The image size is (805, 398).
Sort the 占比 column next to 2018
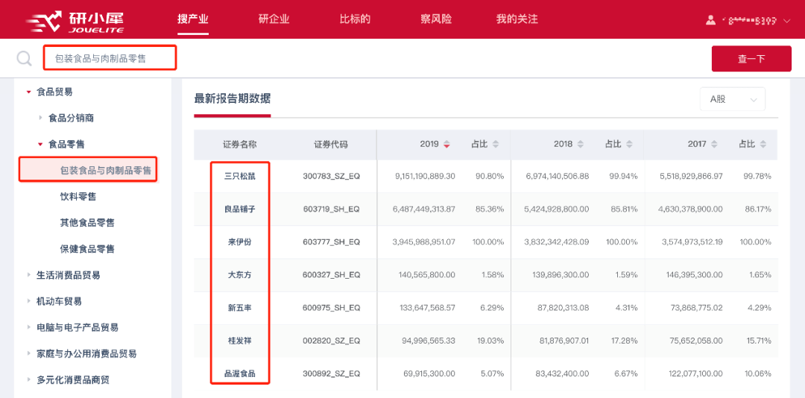[x=630, y=145]
